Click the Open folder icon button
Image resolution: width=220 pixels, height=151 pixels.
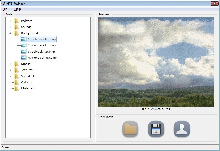click(x=130, y=129)
